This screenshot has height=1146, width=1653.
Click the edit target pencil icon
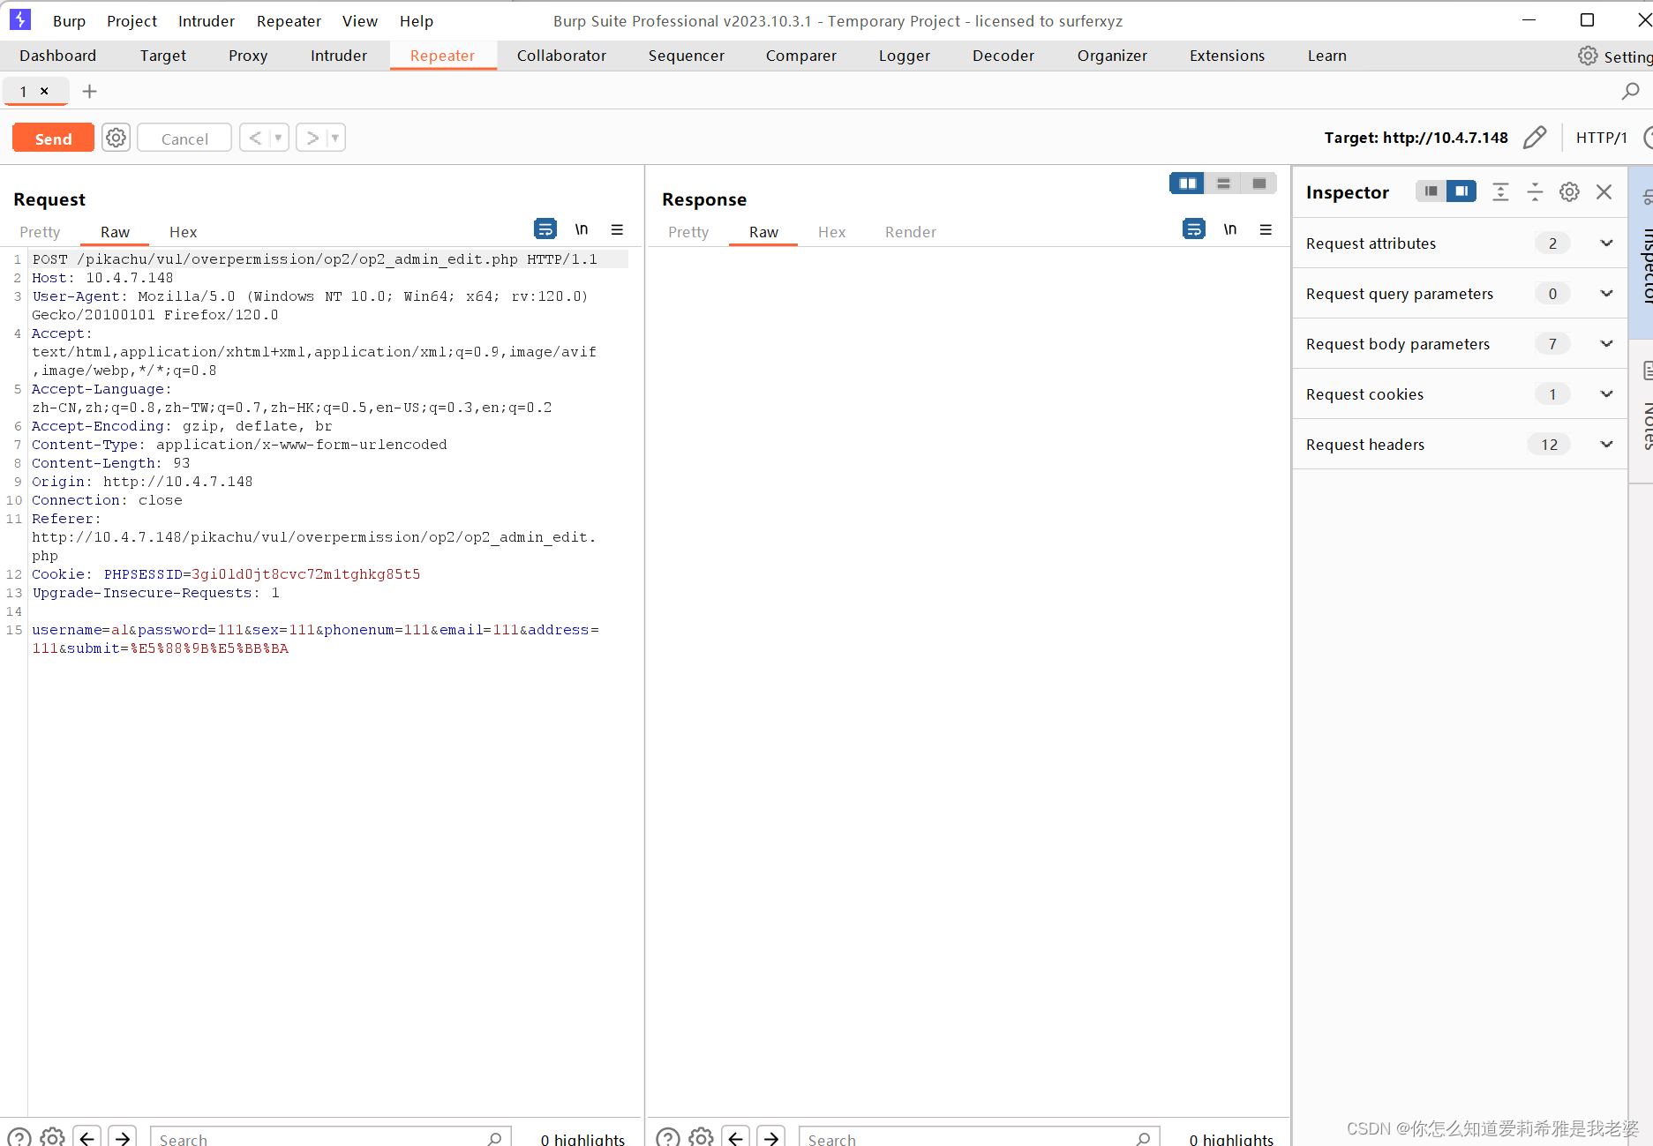1535,137
